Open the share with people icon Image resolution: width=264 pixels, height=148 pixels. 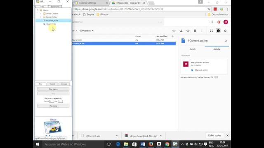[x=181, y=31]
